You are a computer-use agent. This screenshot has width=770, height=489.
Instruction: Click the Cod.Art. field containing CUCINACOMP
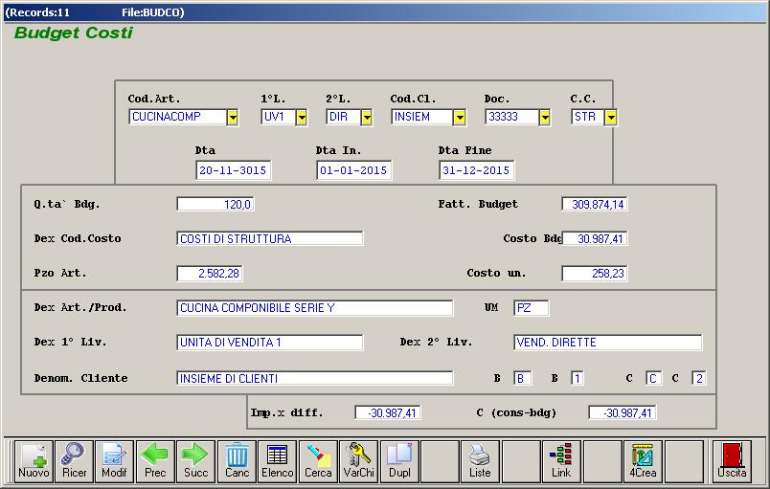click(x=178, y=117)
